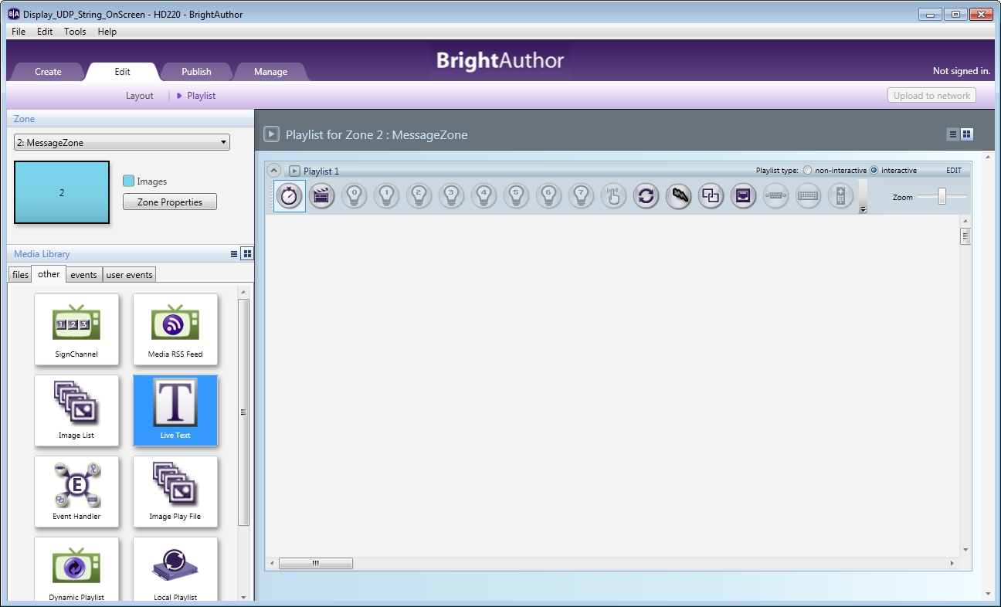Select the lightning bolt UDP event icon
The image size is (1001, 607).
679,196
